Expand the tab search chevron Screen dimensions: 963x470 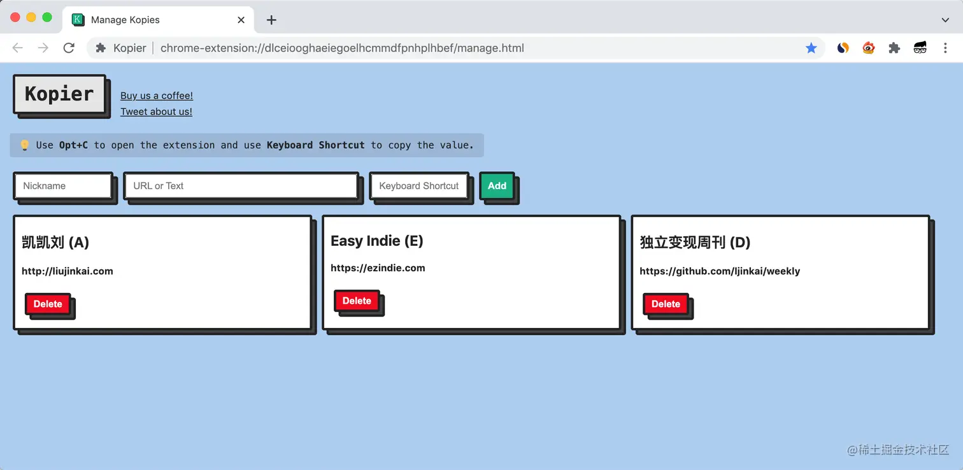945,20
